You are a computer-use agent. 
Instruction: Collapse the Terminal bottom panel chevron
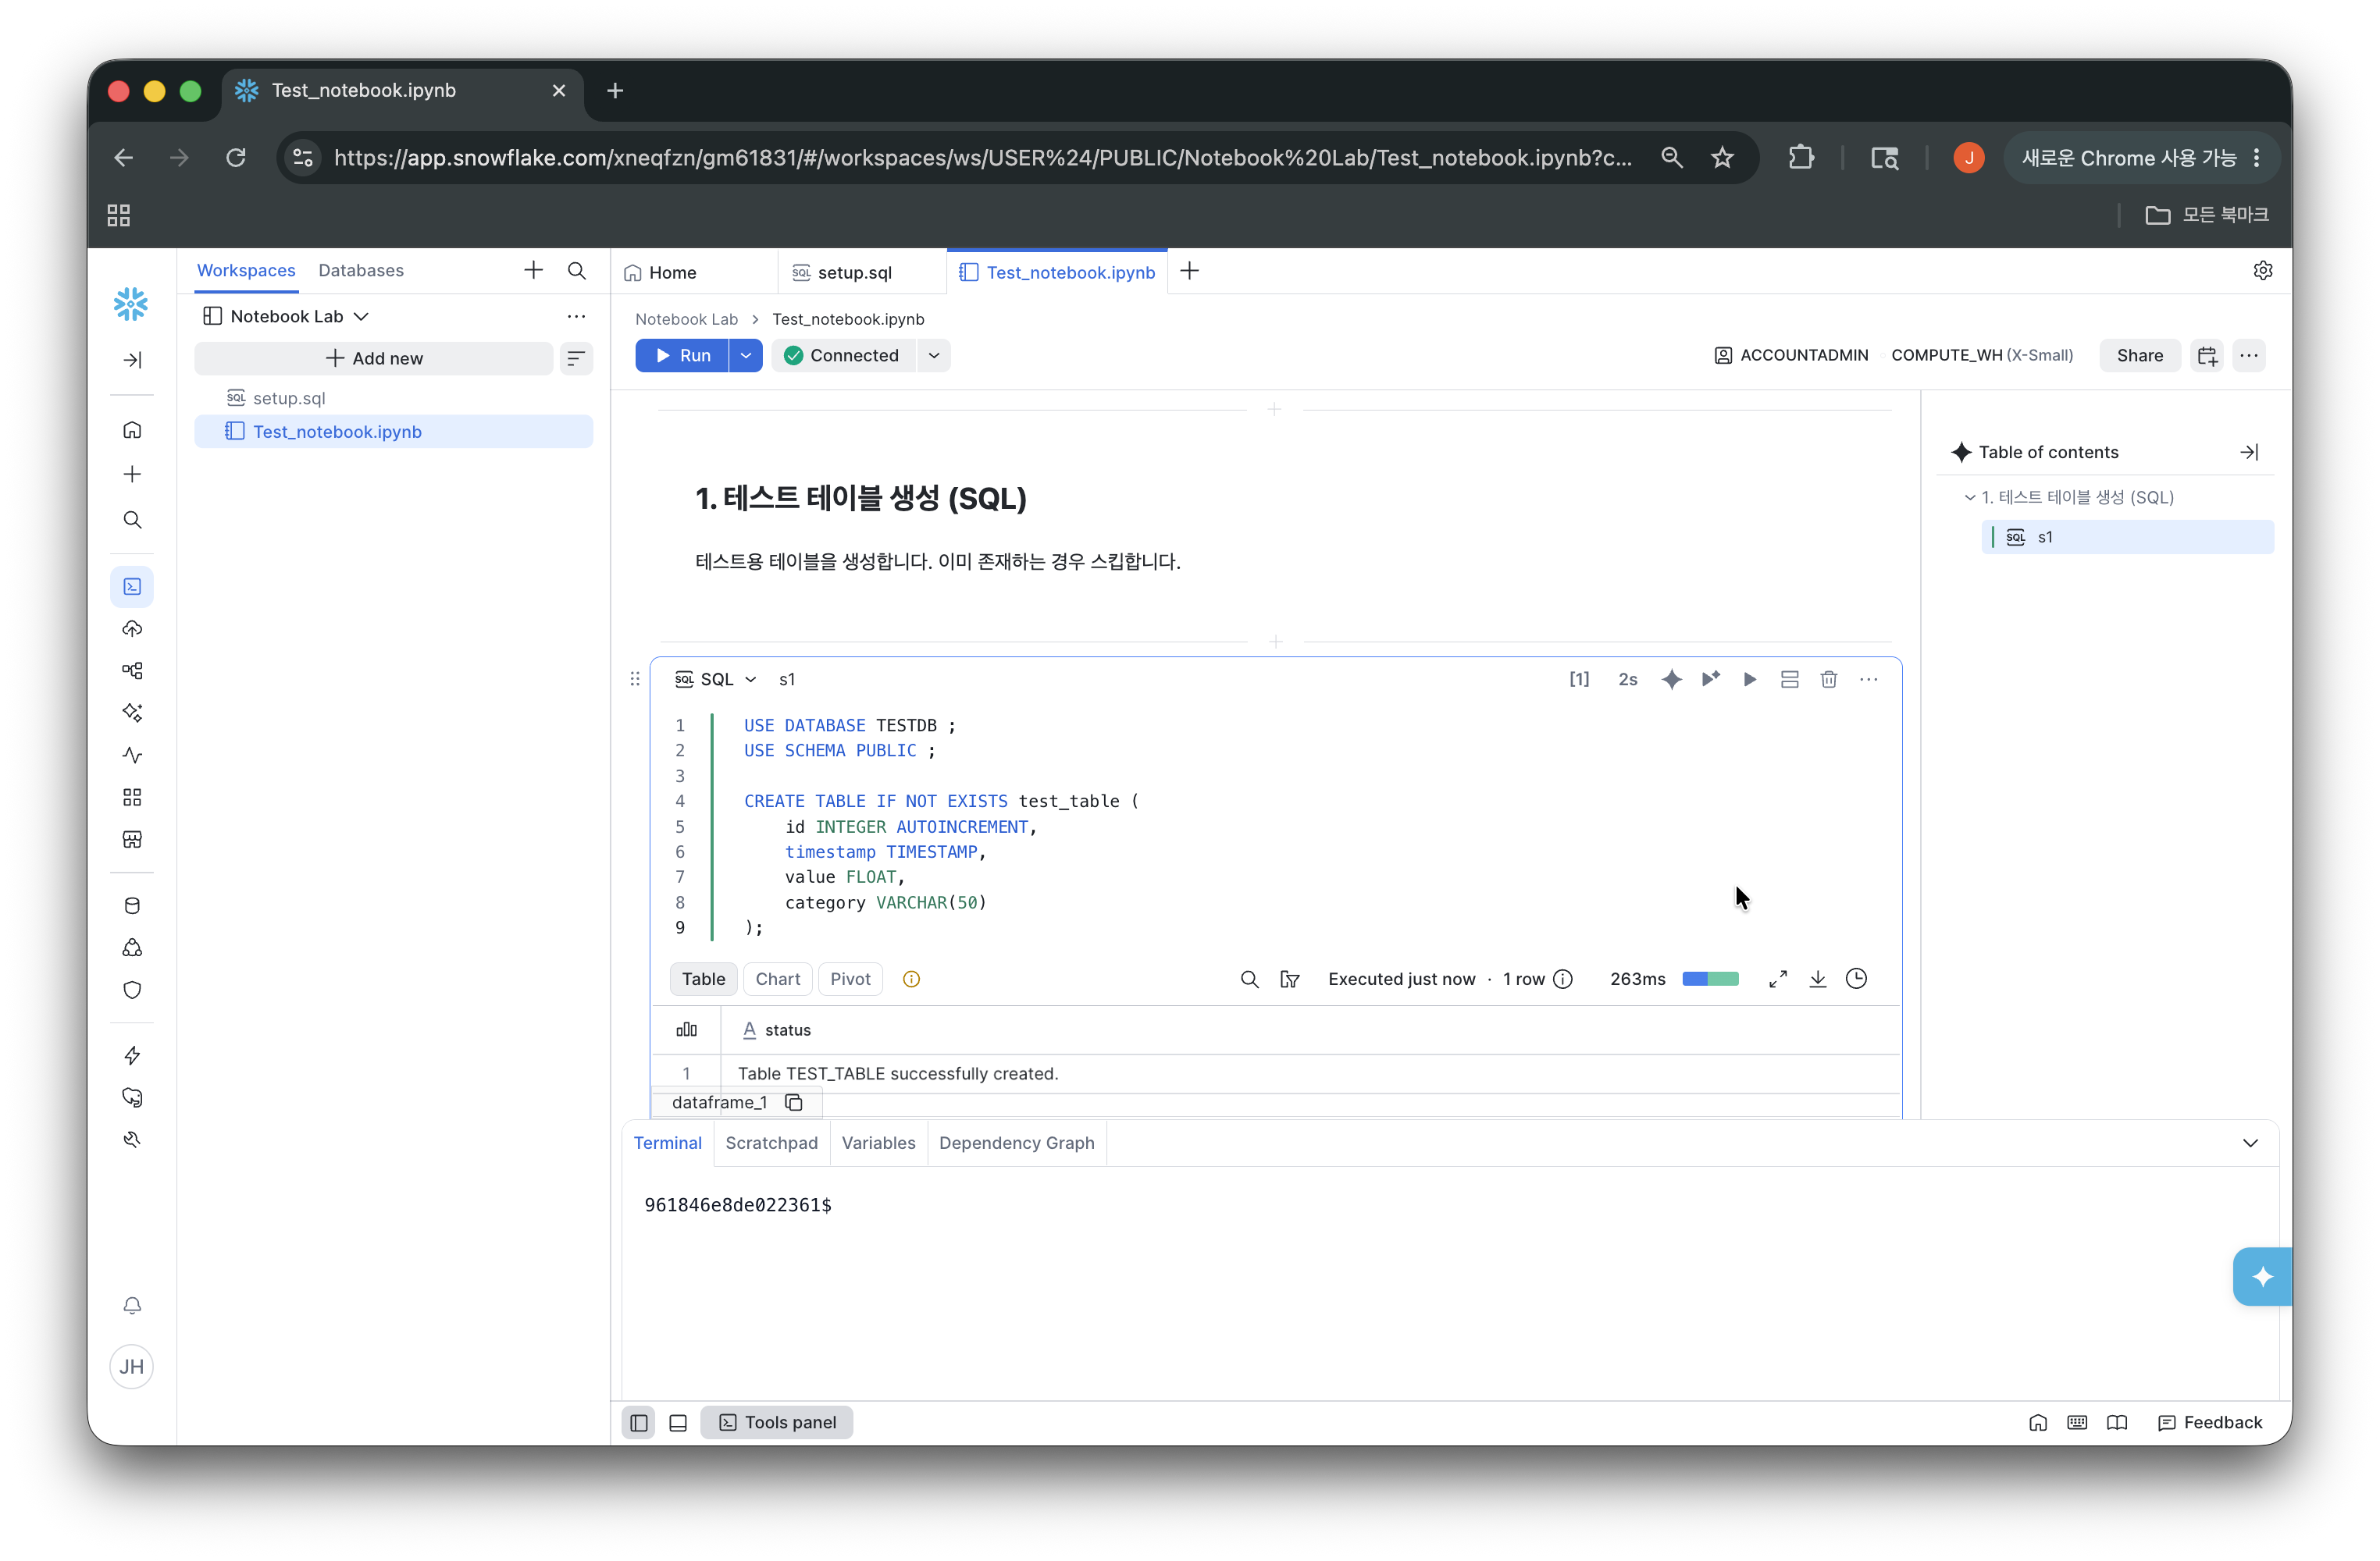pyautogui.click(x=2250, y=1143)
